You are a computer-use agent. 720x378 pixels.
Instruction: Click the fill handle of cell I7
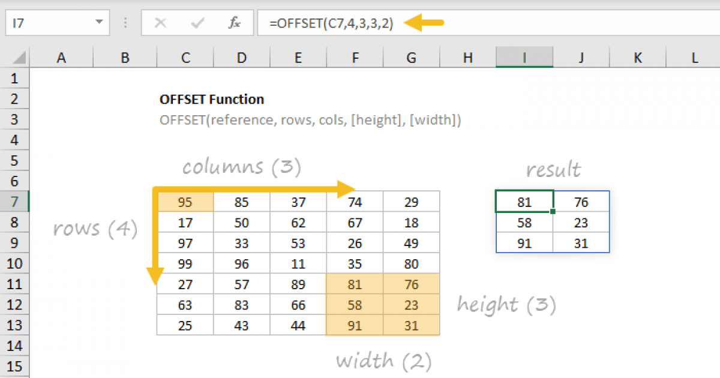coord(553,212)
